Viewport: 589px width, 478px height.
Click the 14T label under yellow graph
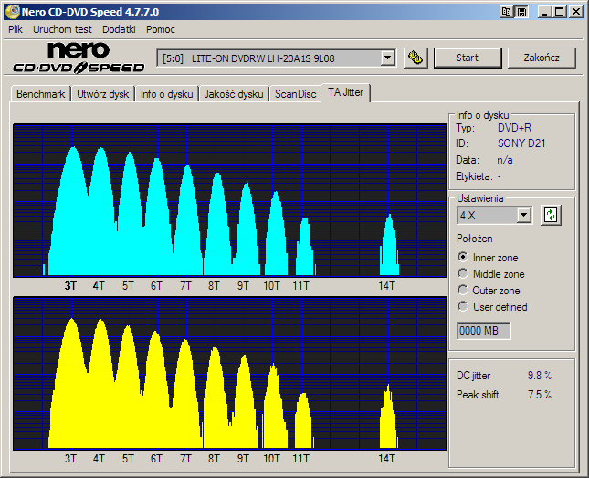(x=386, y=459)
